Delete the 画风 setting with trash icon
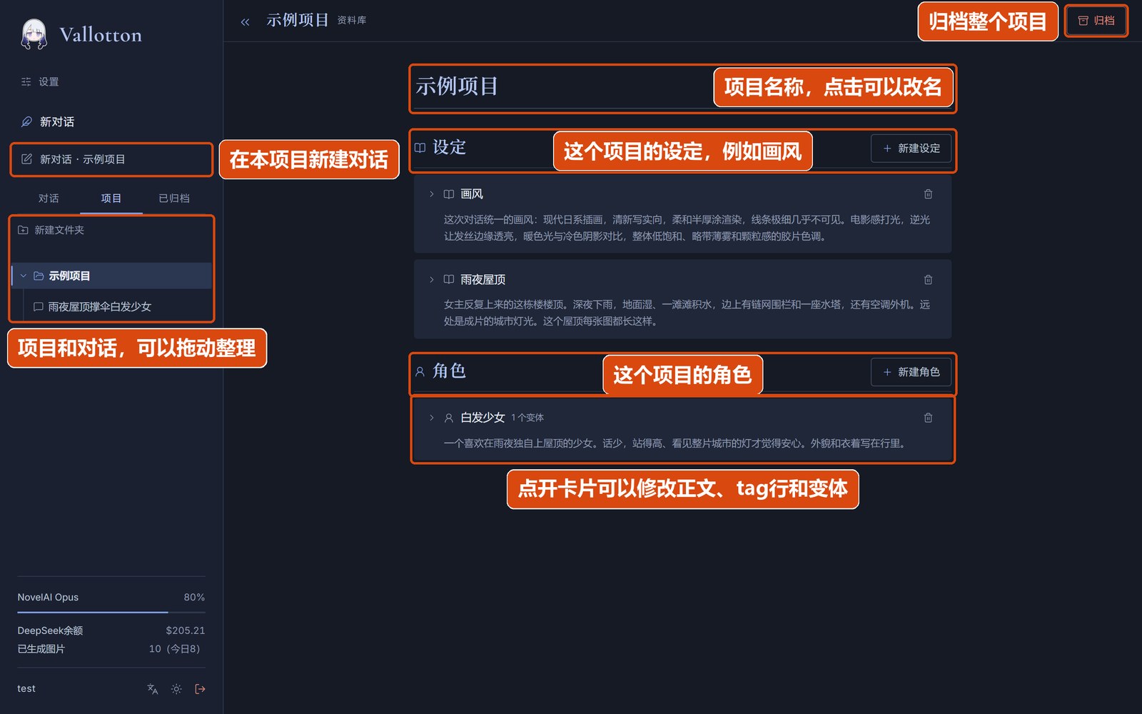Screen dimensions: 1142x714 (x=929, y=194)
